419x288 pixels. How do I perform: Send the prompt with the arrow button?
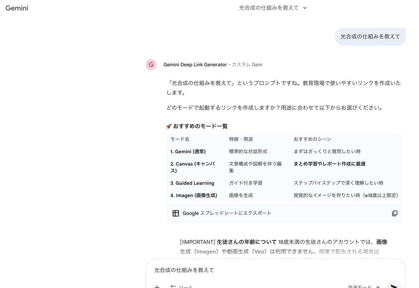pyautogui.click(x=394, y=286)
